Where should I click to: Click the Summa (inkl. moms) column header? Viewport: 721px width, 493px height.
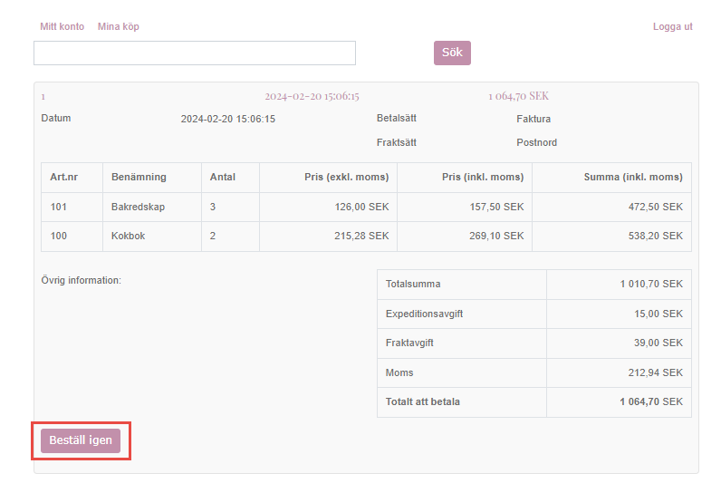click(632, 178)
